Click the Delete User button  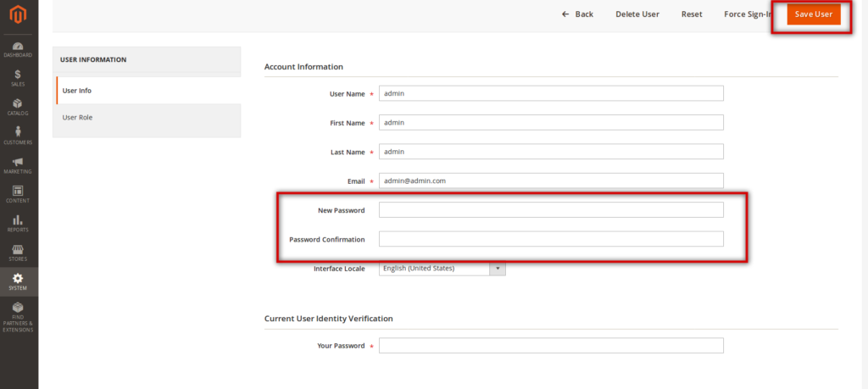pos(637,14)
